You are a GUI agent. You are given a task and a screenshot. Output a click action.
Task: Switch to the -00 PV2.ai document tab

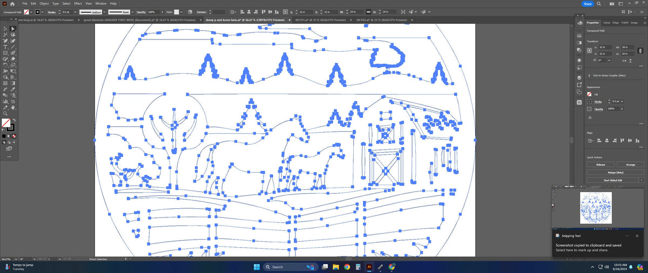(x=381, y=20)
